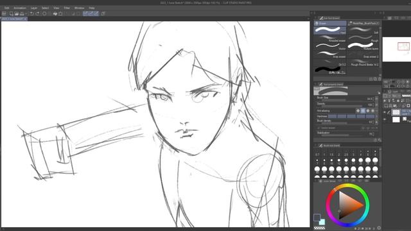Select the MedoNai_BrushPack sub tool group tab

point(363,23)
